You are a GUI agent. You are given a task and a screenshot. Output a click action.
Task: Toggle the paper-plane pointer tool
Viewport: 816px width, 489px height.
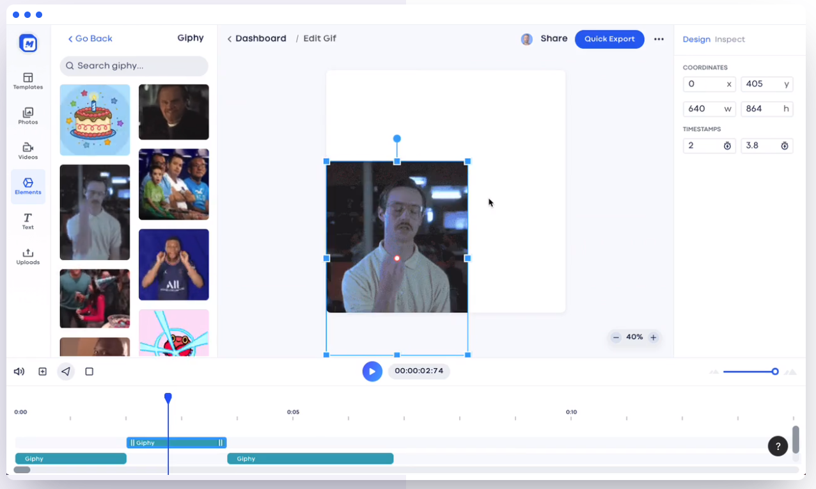pos(66,371)
